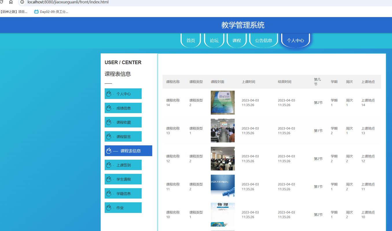Screen dimensions: 392x231
Task: Click the 上课时间 column header
Action: click(249, 82)
